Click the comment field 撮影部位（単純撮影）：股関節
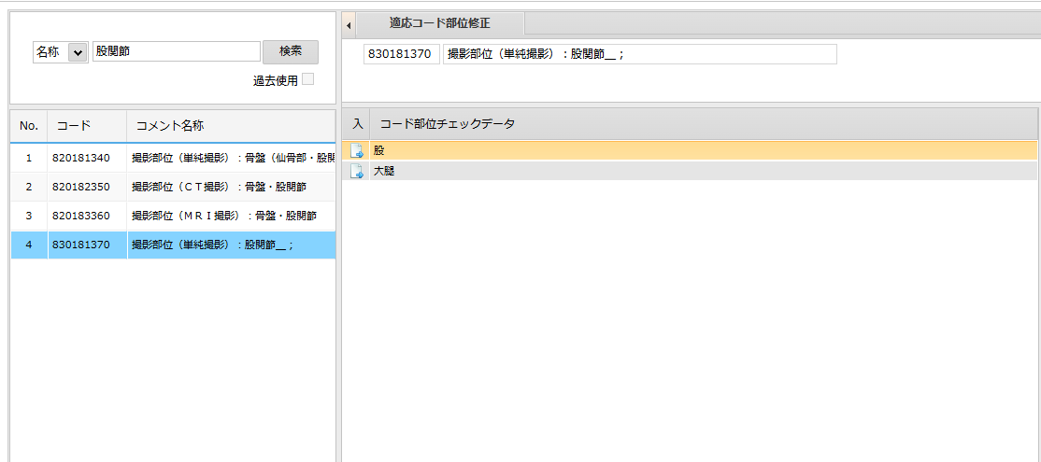1041x462 pixels. (x=640, y=54)
